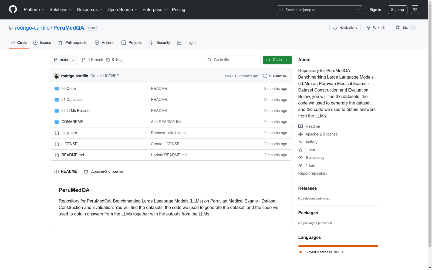
Task: Open the Security tab
Action: 160,43
